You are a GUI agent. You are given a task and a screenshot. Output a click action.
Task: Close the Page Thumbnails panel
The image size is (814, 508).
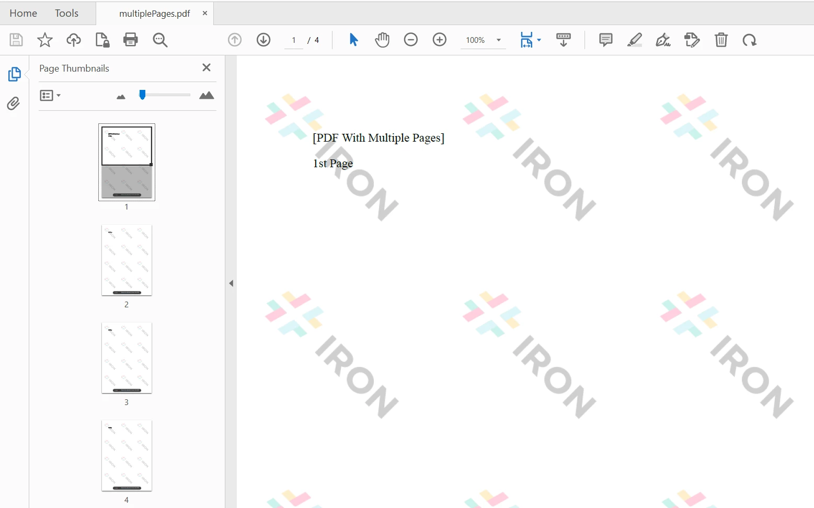207,67
